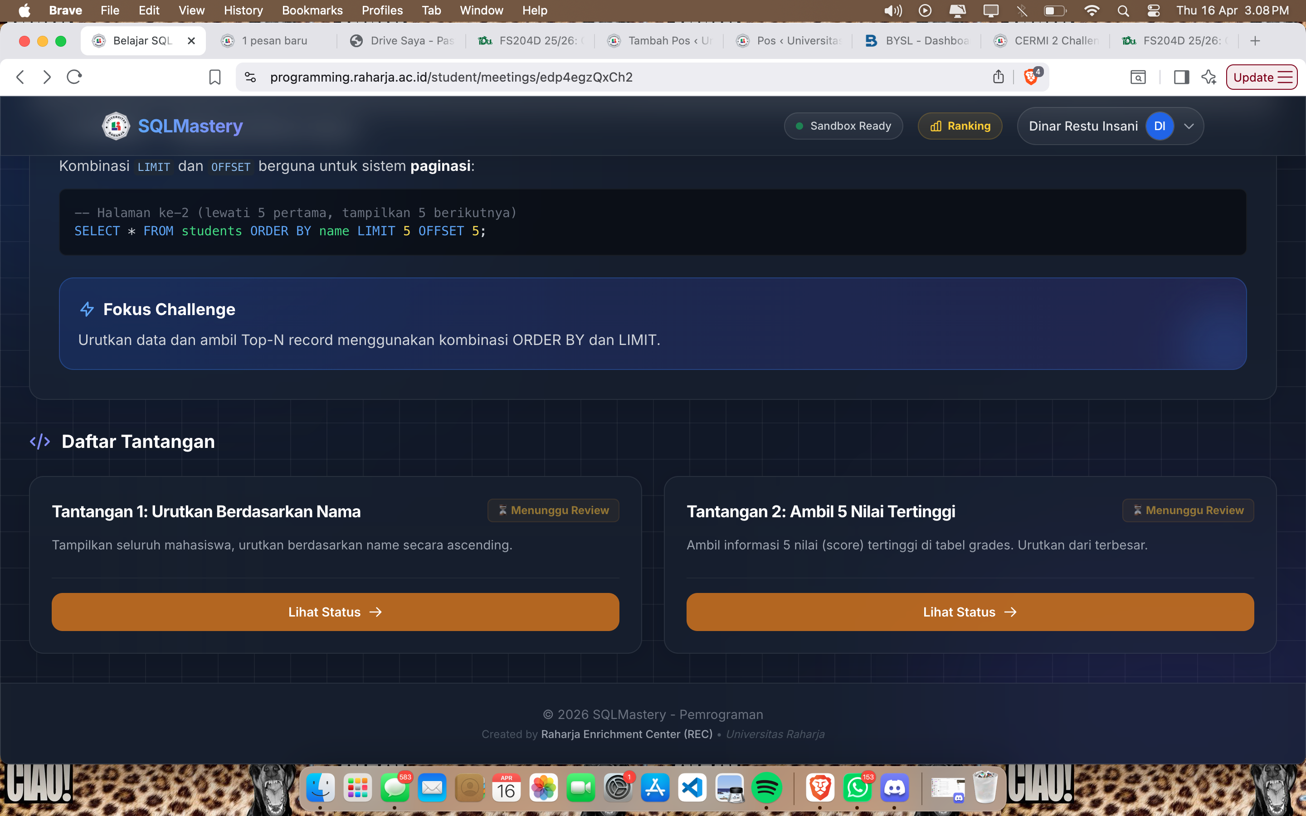Click the Brave Shields lion icon

1030,77
